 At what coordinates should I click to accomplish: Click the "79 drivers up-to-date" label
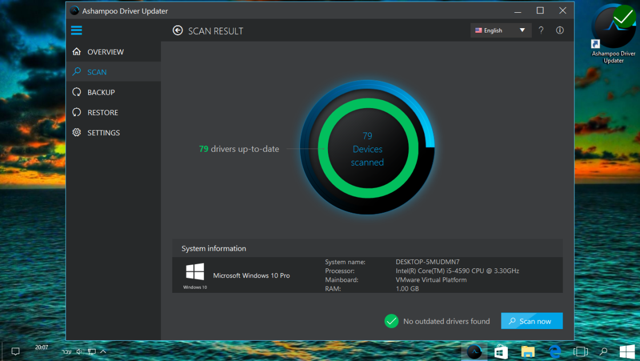tap(239, 149)
